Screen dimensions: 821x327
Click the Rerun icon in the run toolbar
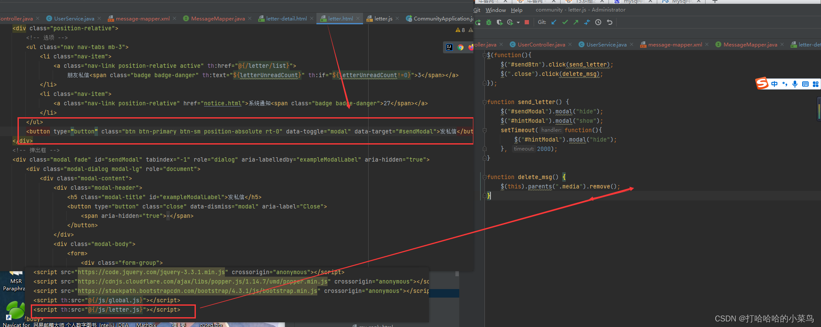click(x=478, y=22)
